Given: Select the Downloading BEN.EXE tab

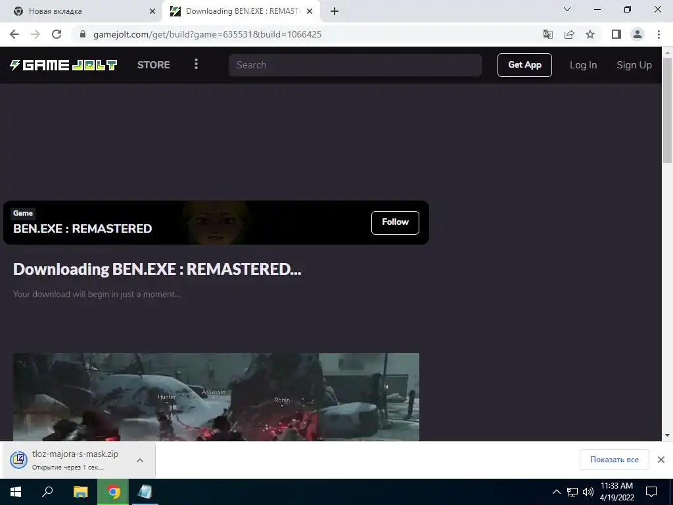Looking at the screenshot, I should pos(241,11).
